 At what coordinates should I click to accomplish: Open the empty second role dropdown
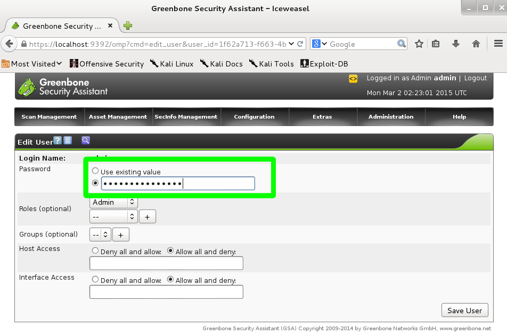tap(113, 216)
